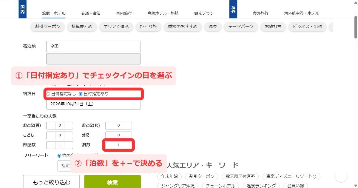Click the もっと絞り込む button
Screen dimensions: 358x188
click(x=51, y=181)
